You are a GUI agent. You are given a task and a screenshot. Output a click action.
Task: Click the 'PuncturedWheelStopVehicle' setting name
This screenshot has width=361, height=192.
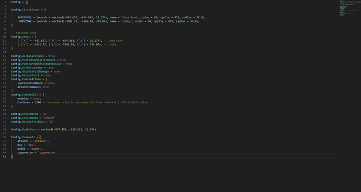click(x=42, y=64)
